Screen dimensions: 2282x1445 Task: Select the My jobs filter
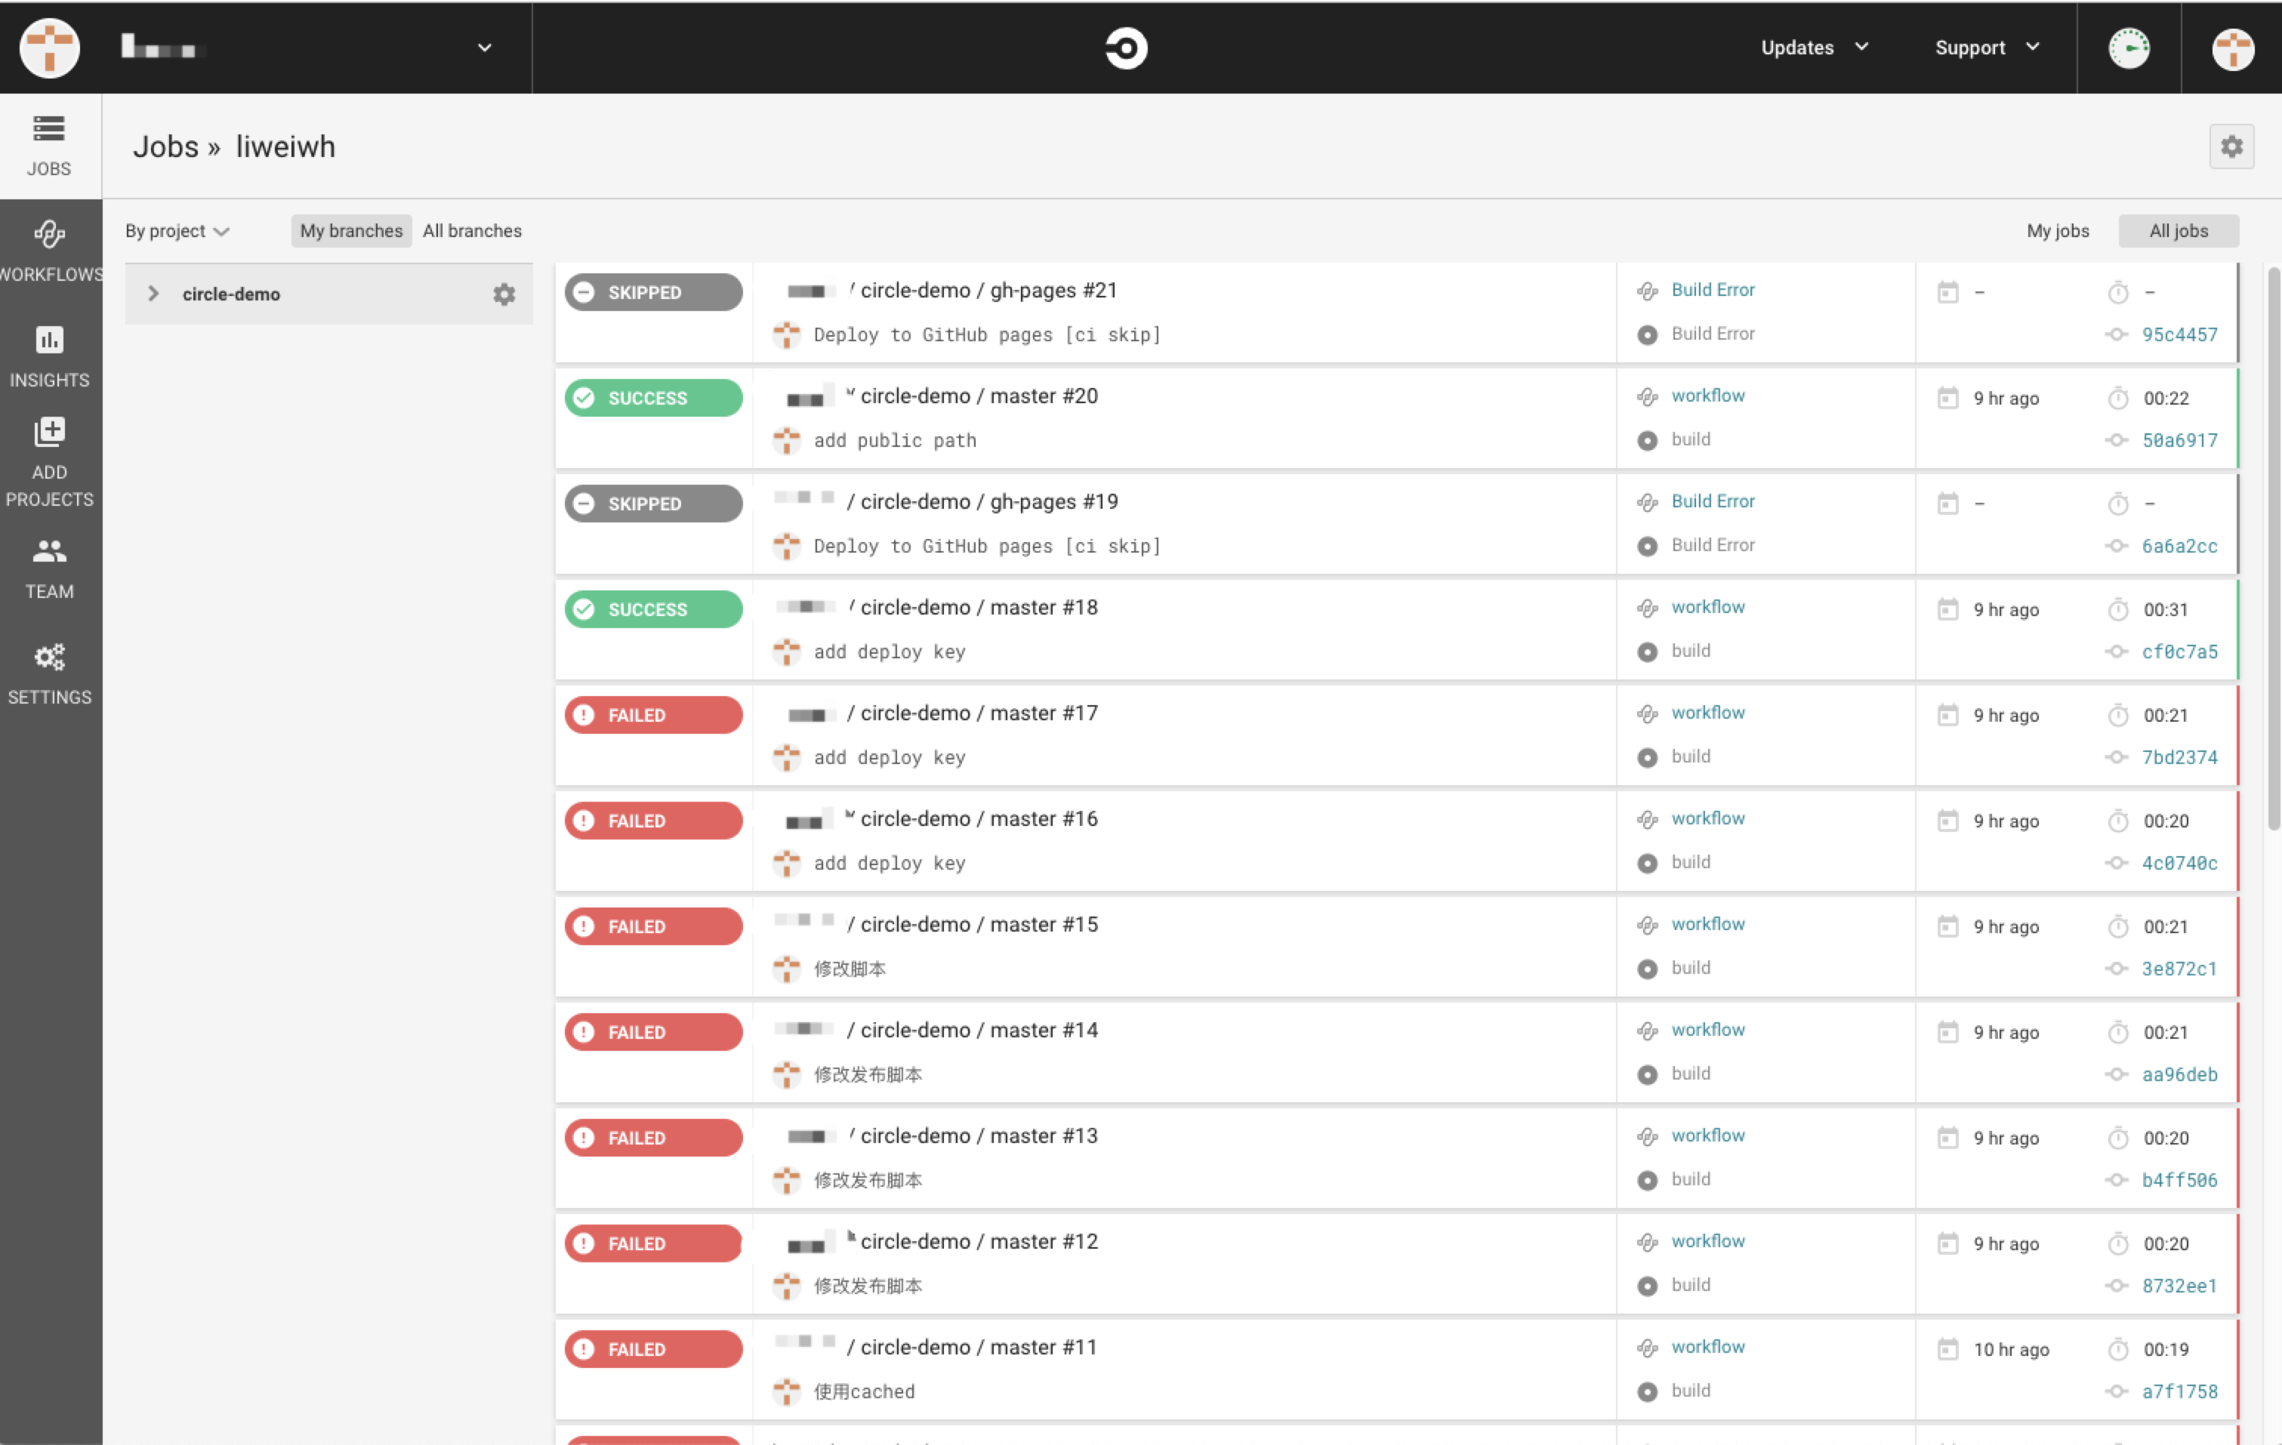2058,231
